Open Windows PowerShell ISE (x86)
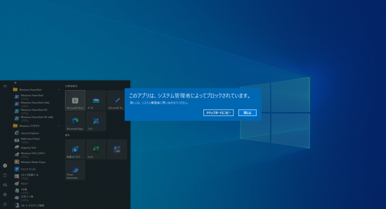This screenshot has width=386, height=209. (37, 119)
